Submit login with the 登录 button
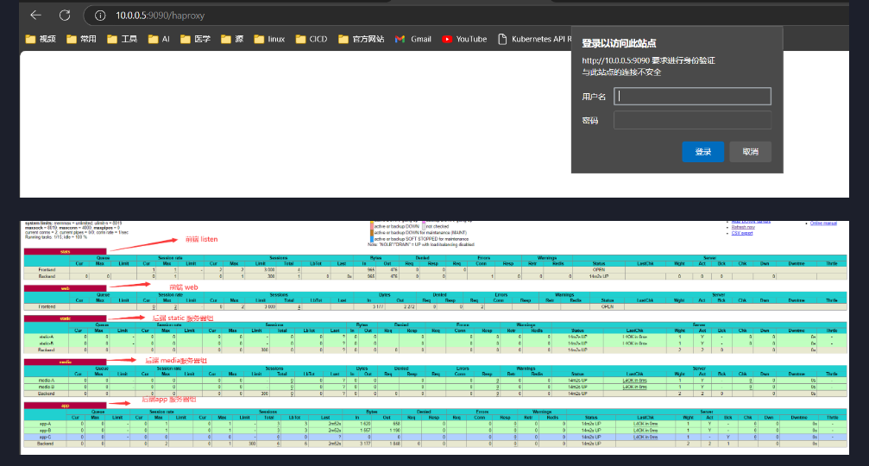 point(702,152)
